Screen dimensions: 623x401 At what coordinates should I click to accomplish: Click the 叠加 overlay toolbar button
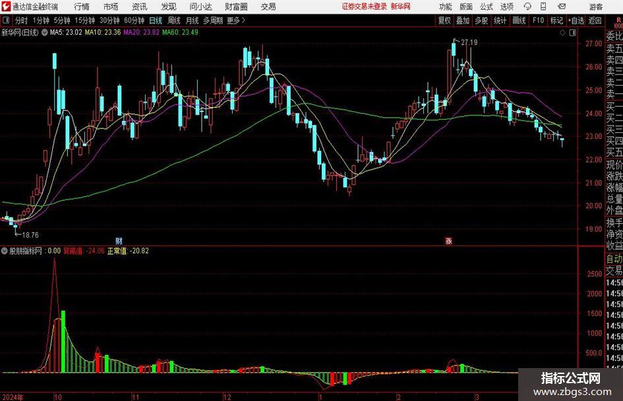point(463,20)
